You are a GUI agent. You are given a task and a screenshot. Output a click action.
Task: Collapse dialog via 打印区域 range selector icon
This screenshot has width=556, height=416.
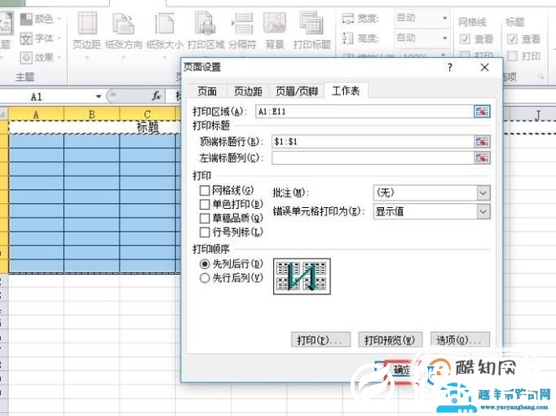(482, 112)
